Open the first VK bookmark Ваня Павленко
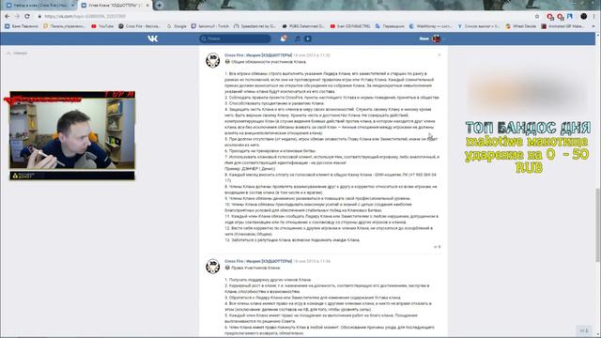 22,26
